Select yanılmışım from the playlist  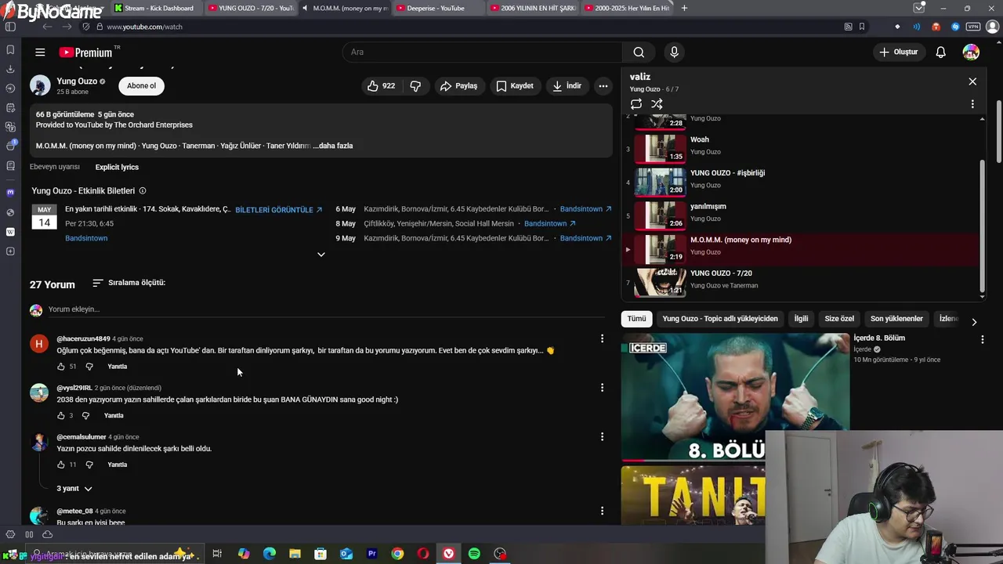[x=799, y=215]
